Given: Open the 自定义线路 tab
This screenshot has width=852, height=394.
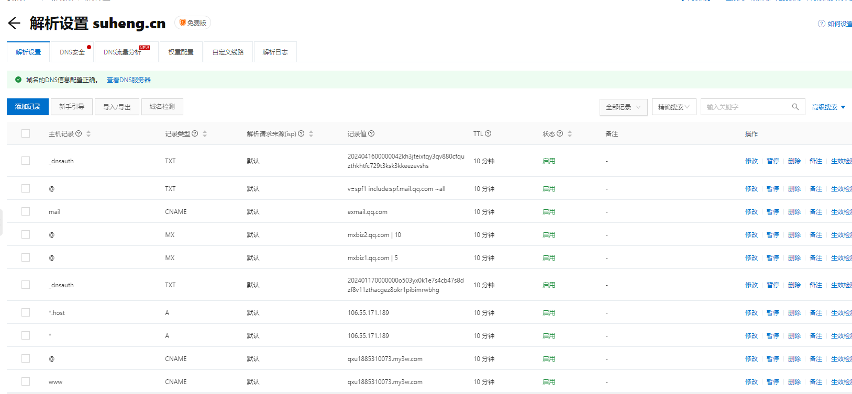Looking at the screenshot, I should coord(228,52).
